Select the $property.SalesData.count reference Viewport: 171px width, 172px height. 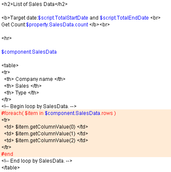click(57, 25)
